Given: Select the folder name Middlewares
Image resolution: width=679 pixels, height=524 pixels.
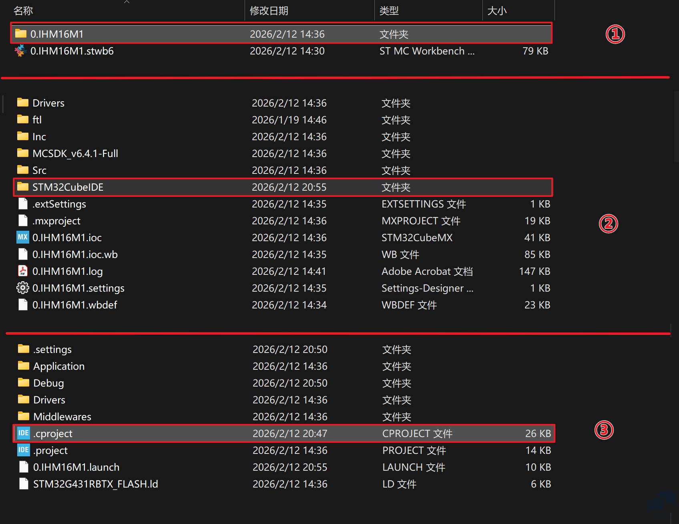Looking at the screenshot, I should [62, 417].
